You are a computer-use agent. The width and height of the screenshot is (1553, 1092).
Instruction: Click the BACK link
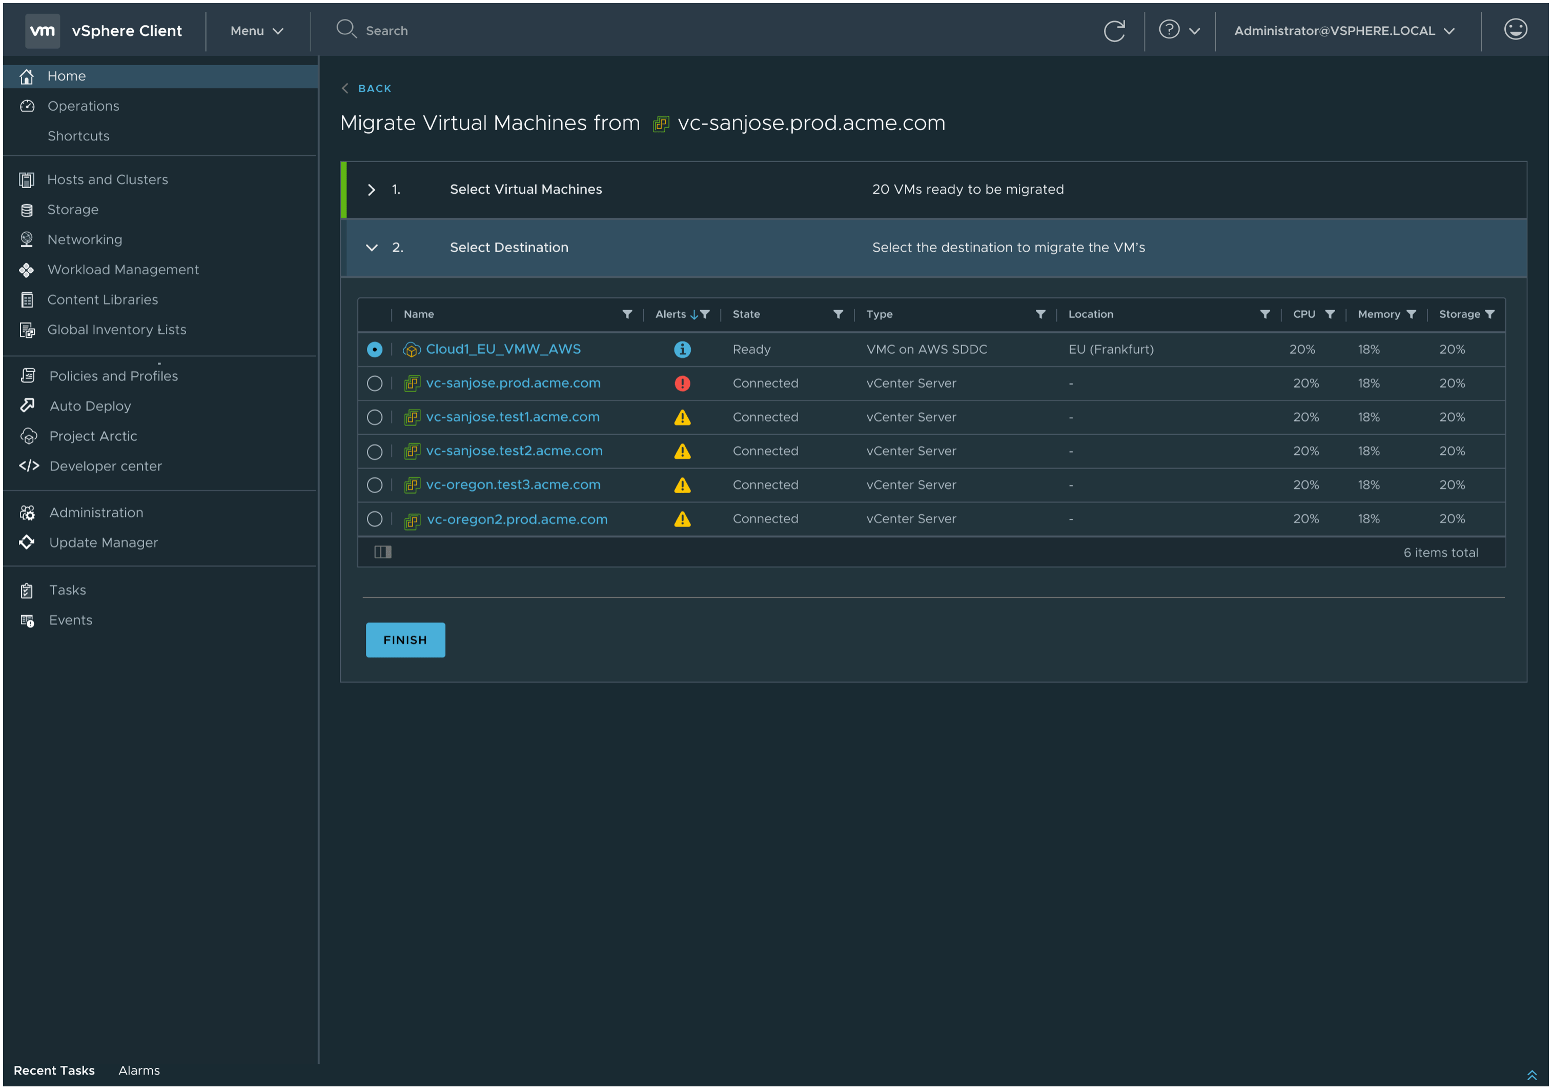(374, 89)
